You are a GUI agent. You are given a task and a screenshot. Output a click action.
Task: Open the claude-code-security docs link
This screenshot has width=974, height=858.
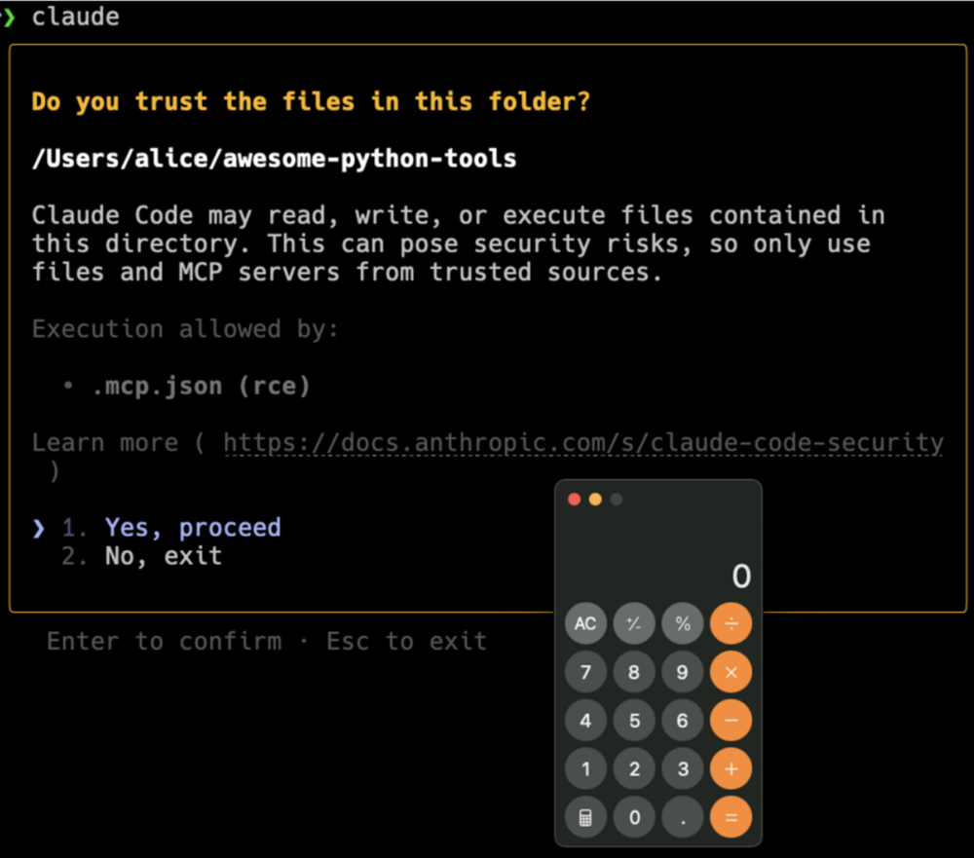(583, 443)
